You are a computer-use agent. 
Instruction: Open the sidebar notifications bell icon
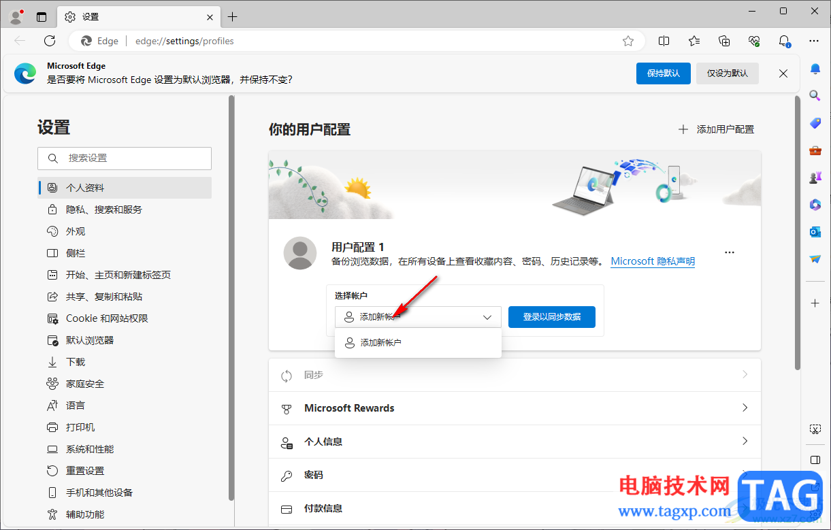[815, 69]
